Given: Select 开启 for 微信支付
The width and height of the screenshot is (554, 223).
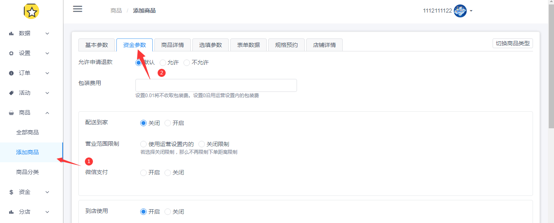Looking at the screenshot, I should (143, 172).
